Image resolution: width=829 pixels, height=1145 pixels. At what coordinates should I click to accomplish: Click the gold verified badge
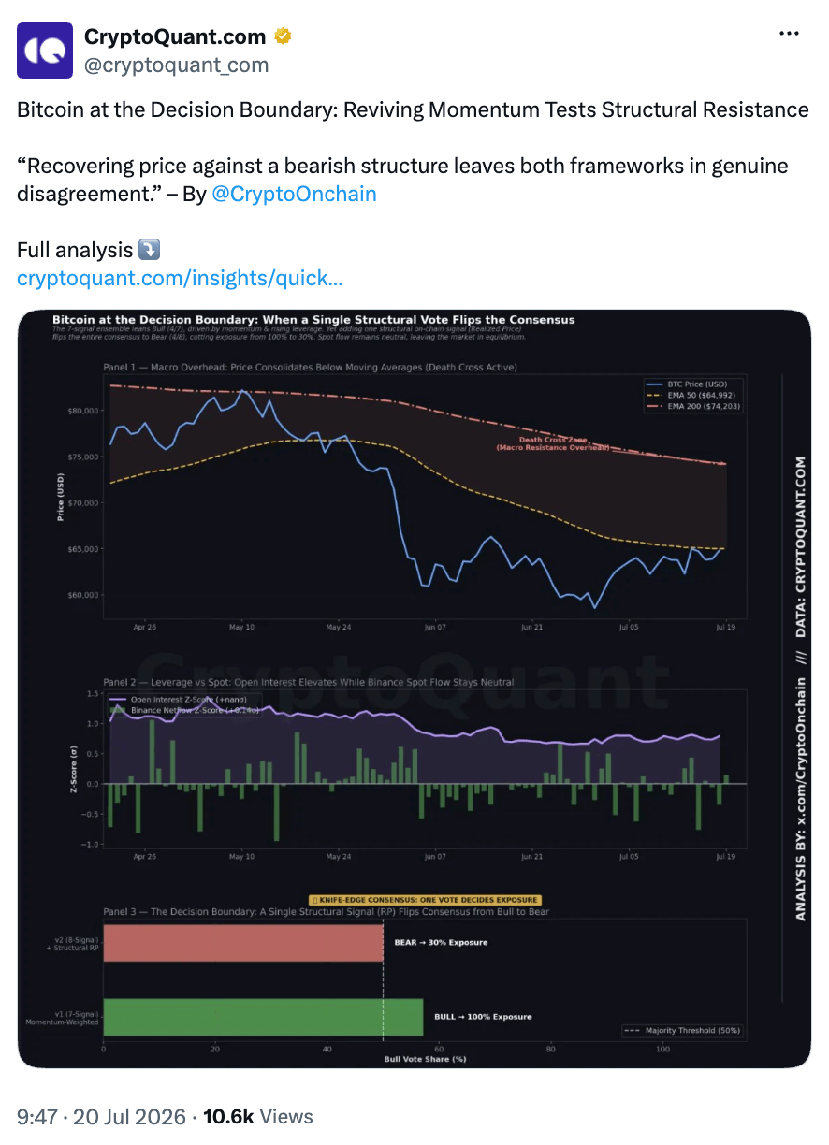(x=283, y=37)
